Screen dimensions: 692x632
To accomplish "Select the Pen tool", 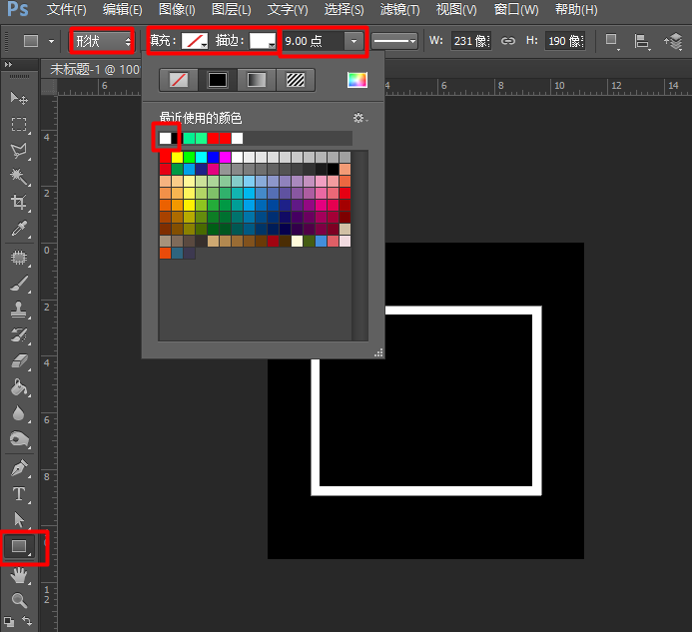I will [x=19, y=468].
